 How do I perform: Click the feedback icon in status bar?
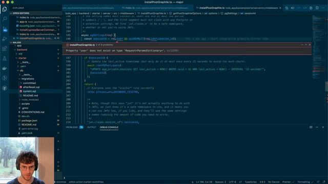(x=318, y=182)
